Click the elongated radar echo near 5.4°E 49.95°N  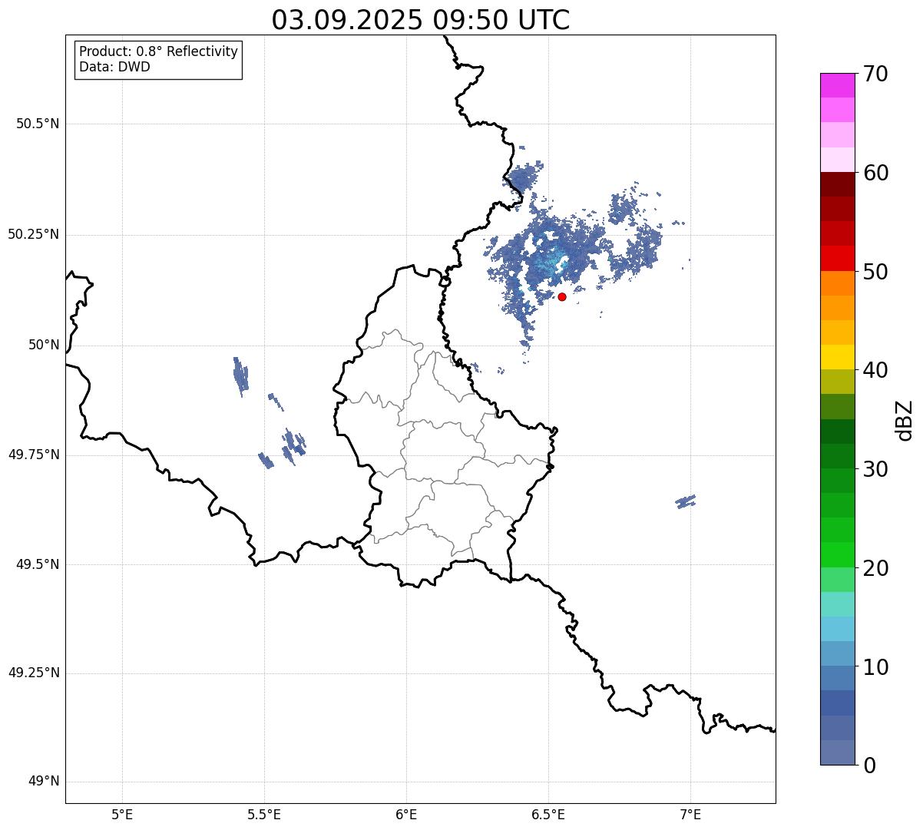point(241,376)
